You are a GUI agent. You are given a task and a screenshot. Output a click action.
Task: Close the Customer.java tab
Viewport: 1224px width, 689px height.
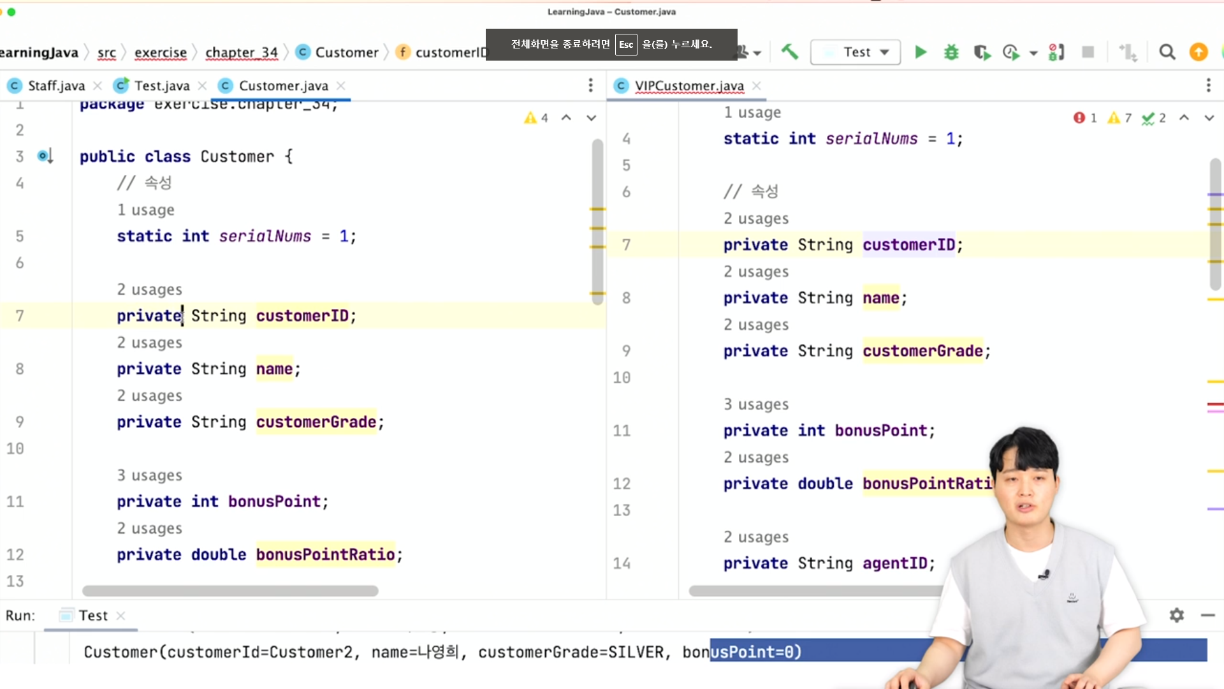(x=341, y=85)
